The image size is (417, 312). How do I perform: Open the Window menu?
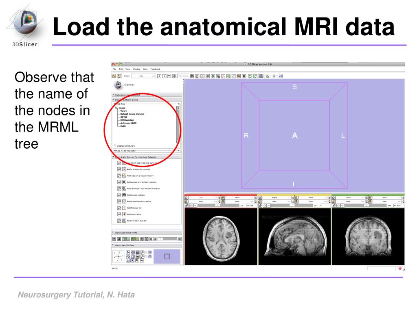tap(136, 69)
